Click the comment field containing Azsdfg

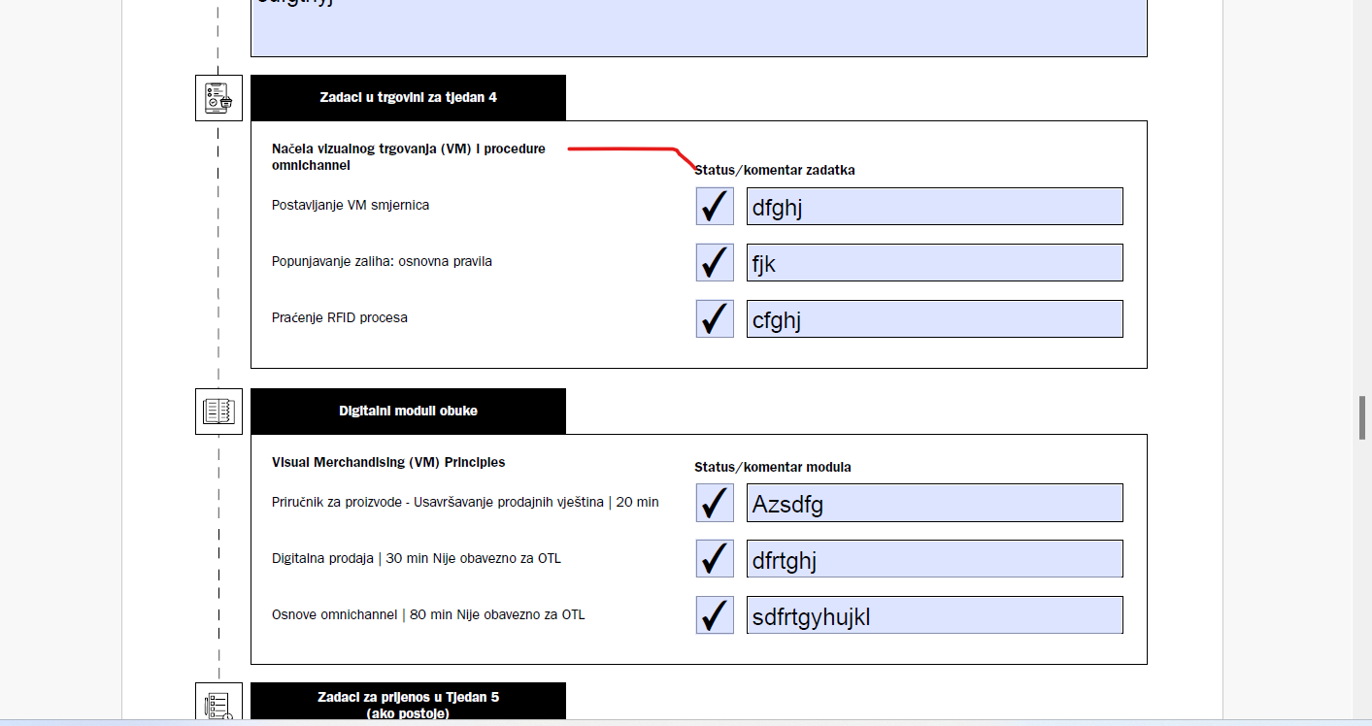point(935,503)
